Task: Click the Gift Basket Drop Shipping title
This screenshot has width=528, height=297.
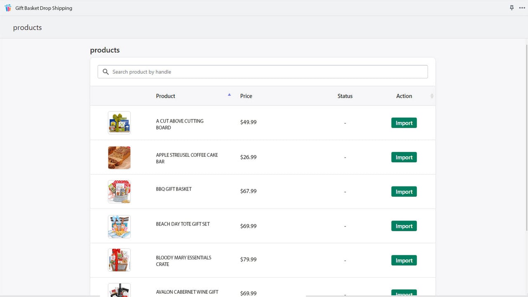Action: 44,8
